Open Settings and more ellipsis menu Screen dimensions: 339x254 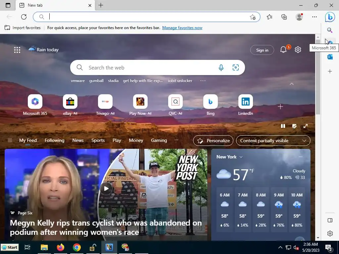[315, 17]
